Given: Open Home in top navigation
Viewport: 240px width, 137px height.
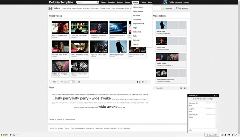Looking at the screenshot, I should click(103, 2).
